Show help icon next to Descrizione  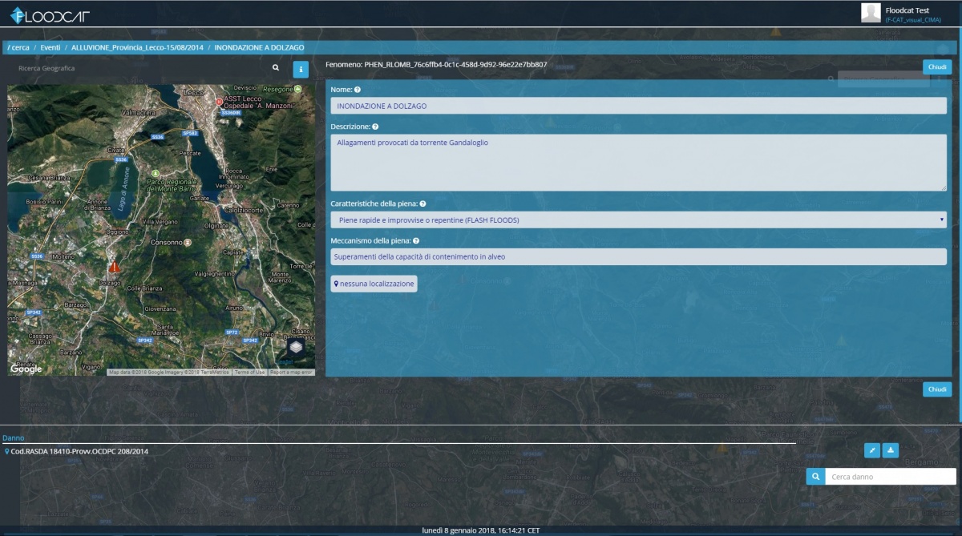pyautogui.click(x=375, y=127)
